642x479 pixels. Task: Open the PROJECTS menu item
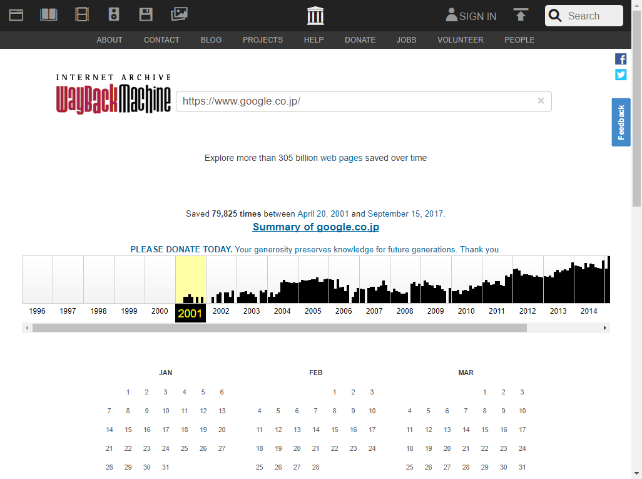click(262, 39)
